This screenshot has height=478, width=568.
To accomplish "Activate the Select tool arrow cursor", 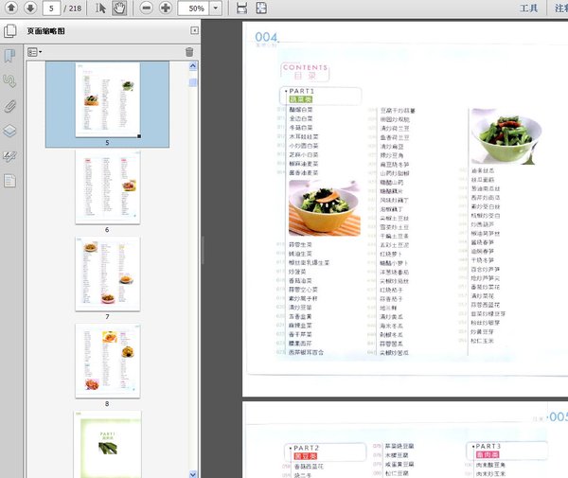I will [100, 9].
